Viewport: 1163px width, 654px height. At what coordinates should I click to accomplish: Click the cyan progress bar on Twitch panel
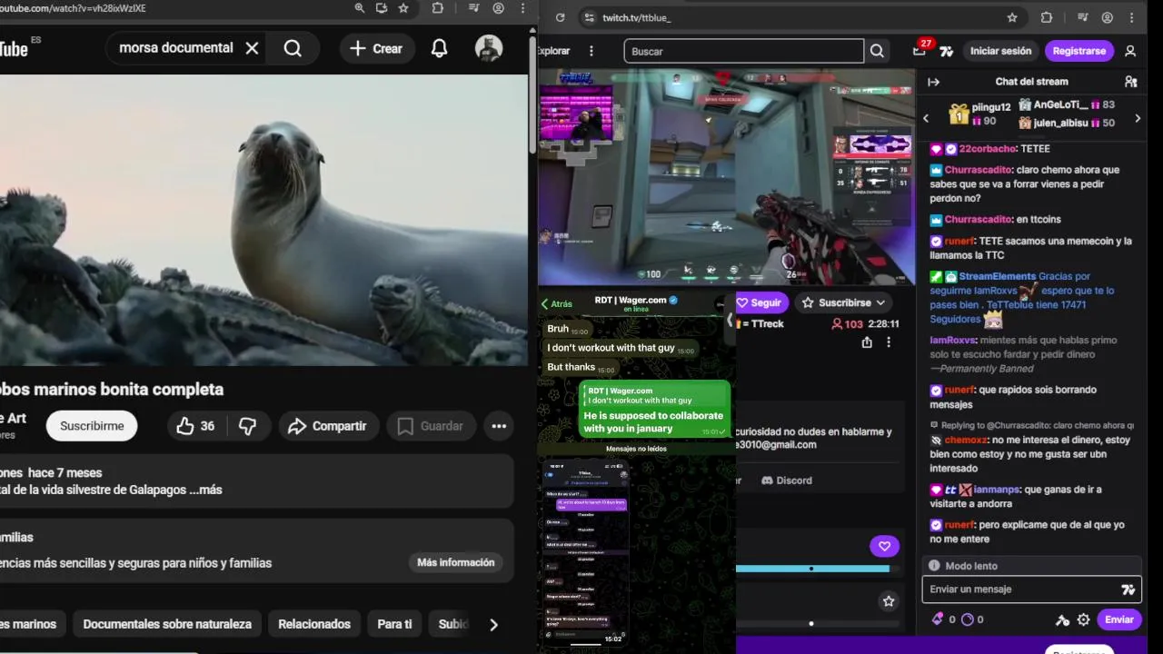point(812,569)
